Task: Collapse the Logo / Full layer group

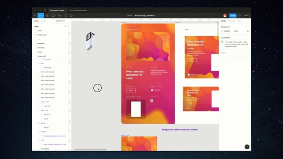Action: pyautogui.click(x=38, y=110)
